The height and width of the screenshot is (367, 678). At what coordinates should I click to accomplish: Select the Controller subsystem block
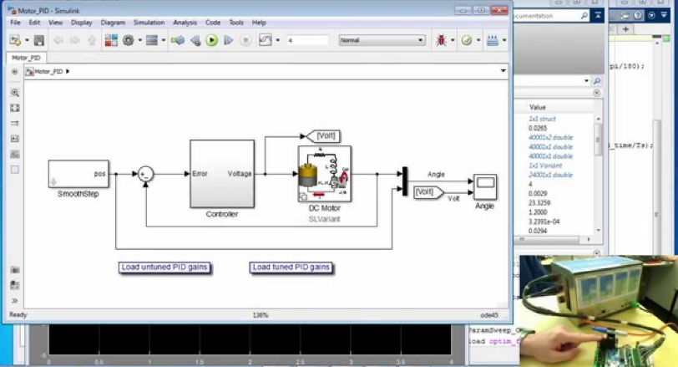pos(222,174)
